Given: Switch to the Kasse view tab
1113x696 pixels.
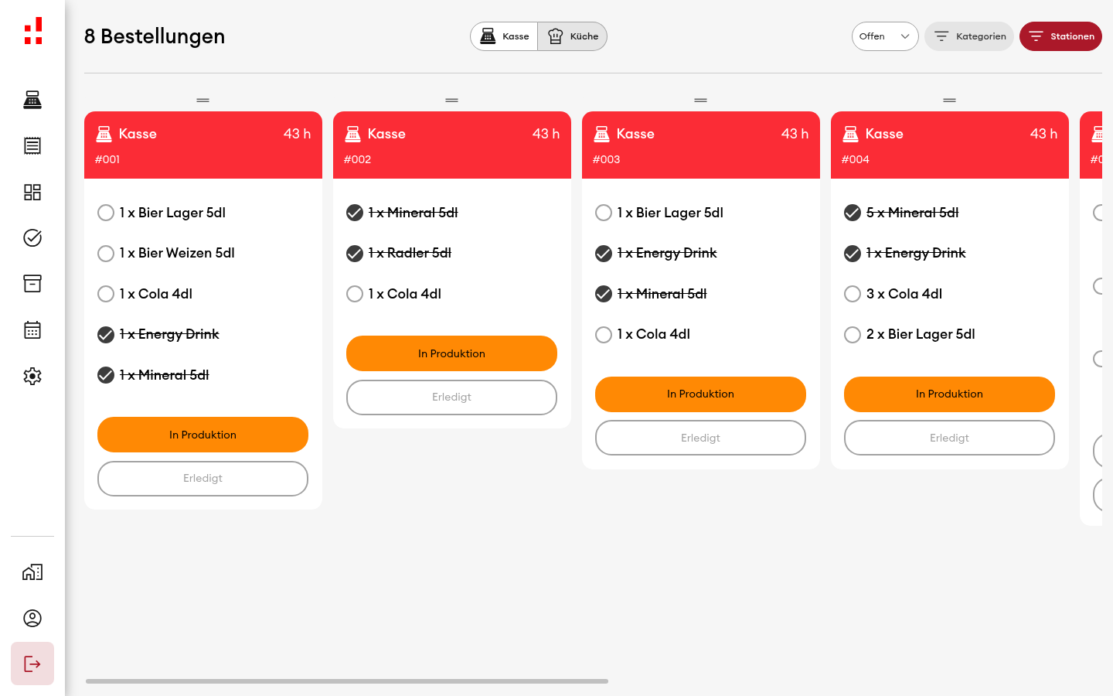Looking at the screenshot, I should pos(504,36).
